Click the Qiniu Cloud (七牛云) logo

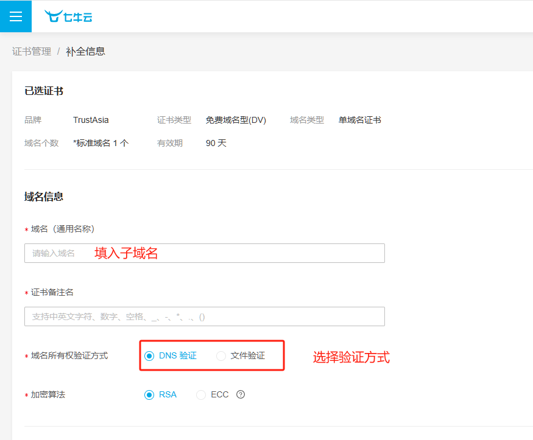(68, 16)
